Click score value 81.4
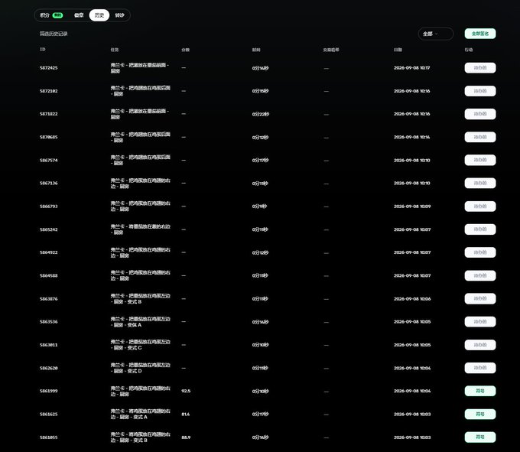520x452 pixels. pyautogui.click(x=186, y=415)
